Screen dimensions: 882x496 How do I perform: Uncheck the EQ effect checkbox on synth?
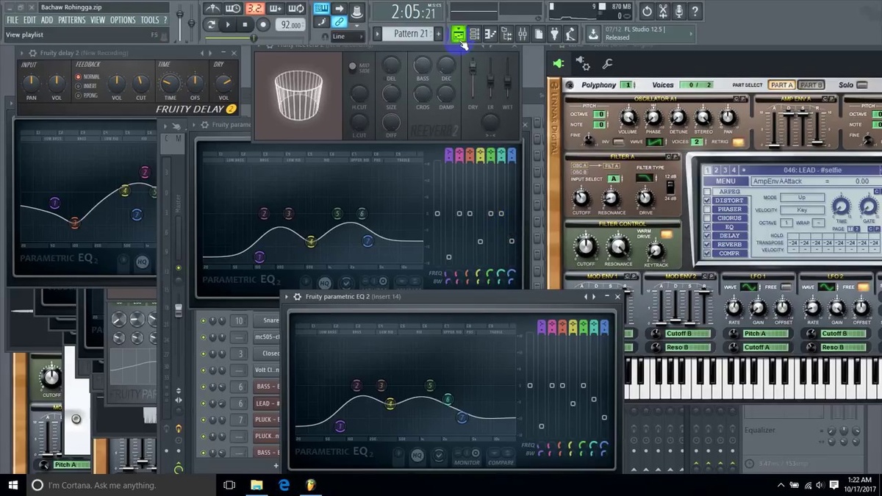[707, 227]
